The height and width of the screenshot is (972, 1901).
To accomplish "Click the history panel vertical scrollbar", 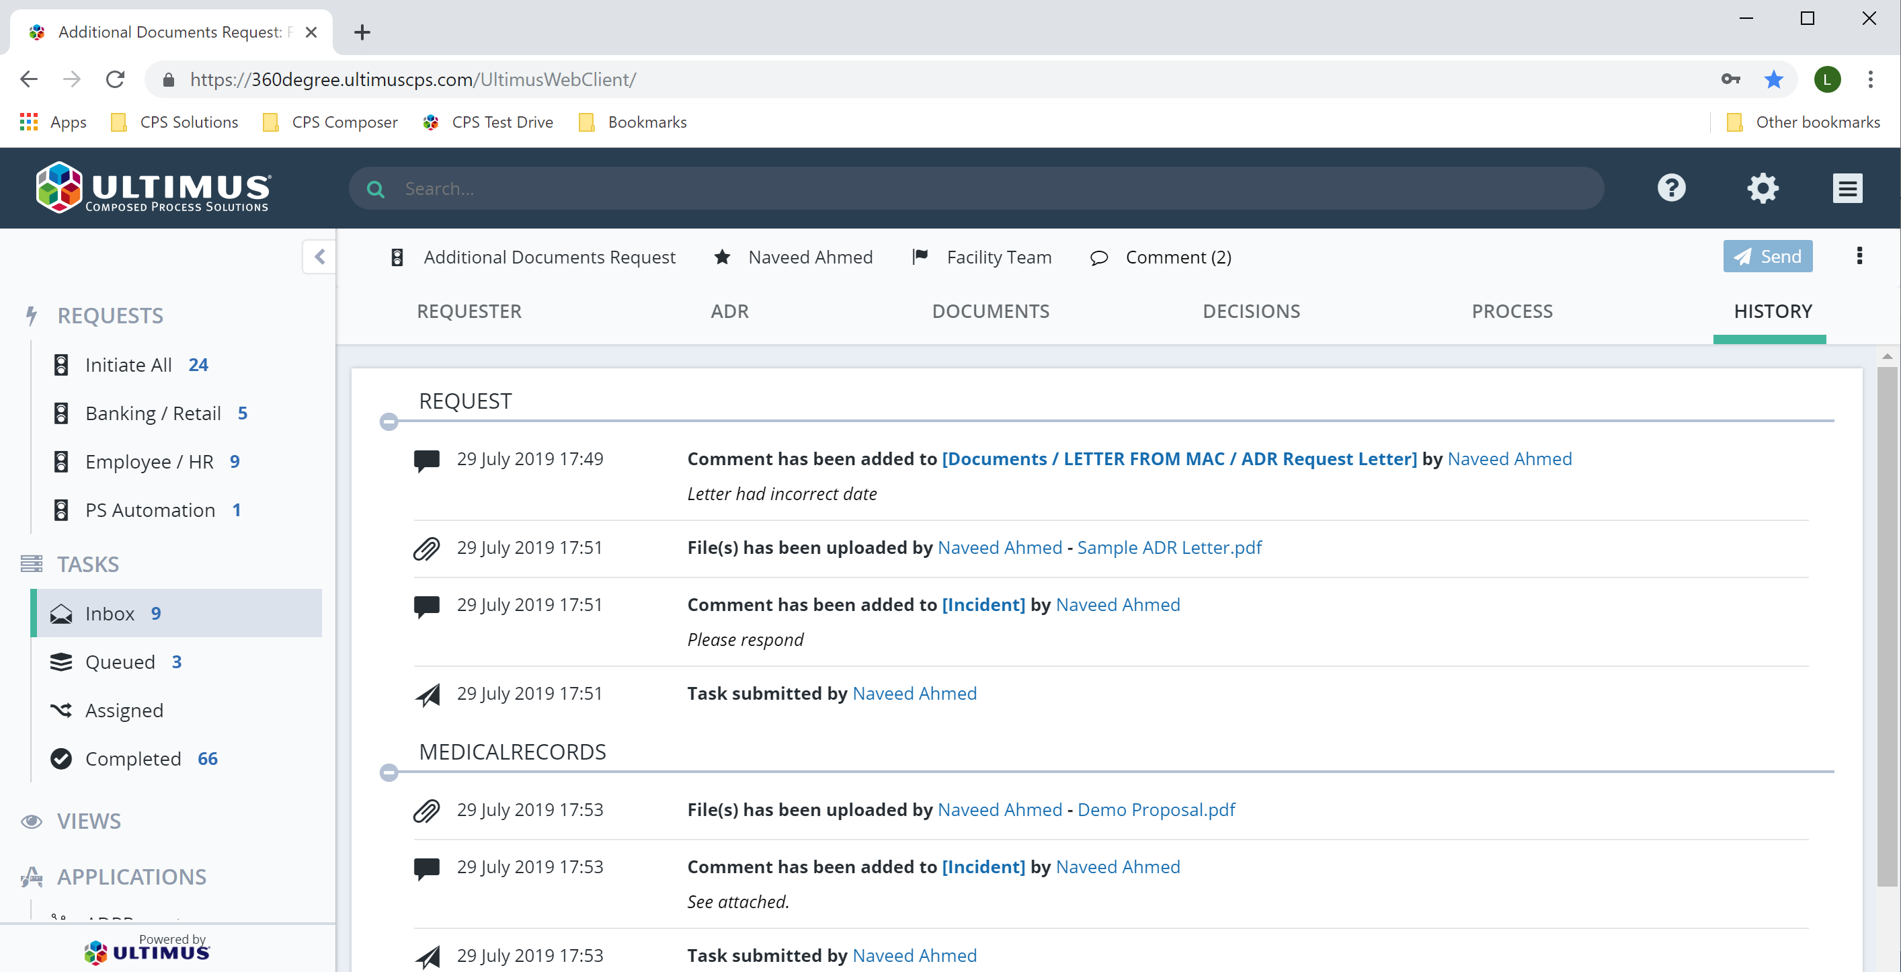I will tap(1887, 626).
